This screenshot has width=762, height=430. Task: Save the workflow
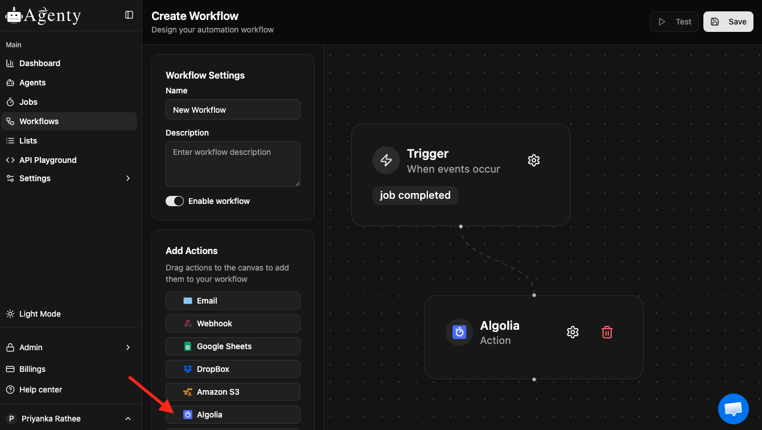(x=728, y=22)
